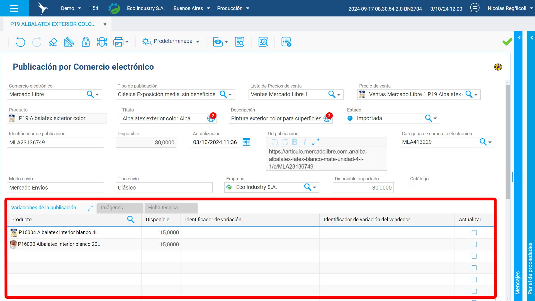535x301 pixels.
Task: Open the calendar picker for Actualización
Action: coord(246,142)
